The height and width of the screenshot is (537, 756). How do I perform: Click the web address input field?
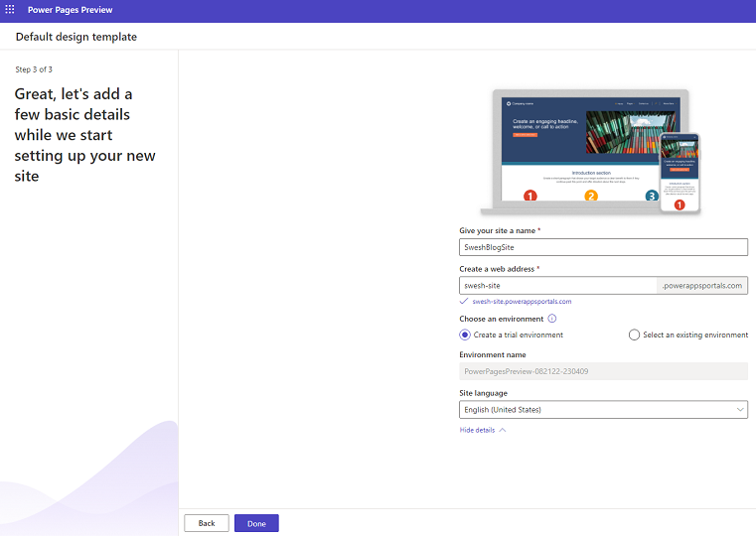(558, 286)
